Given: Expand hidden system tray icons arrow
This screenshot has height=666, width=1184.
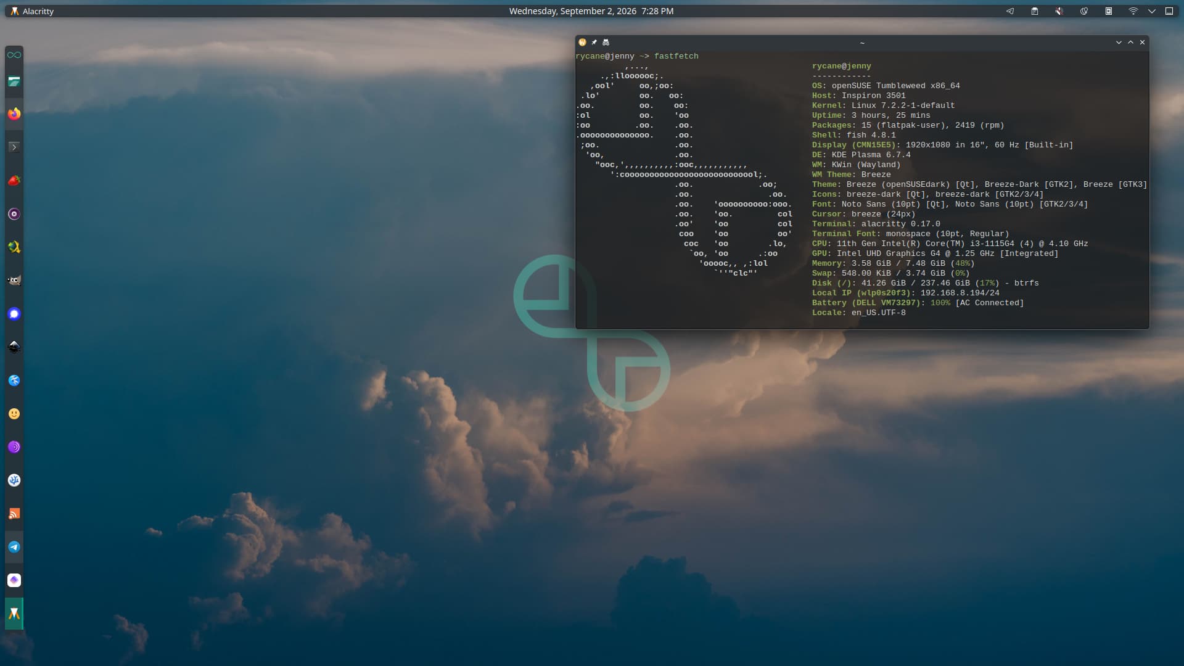Looking at the screenshot, I should point(1151,11).
